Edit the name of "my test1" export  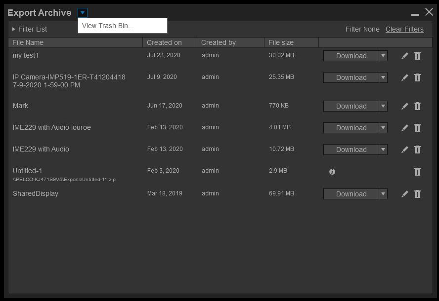(x=404, y=56)
